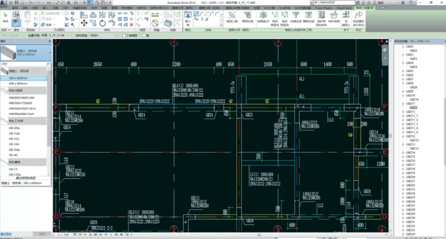Select HN200X100X5.5X8 beam type

pyautogui.click(x=22, y=98)
